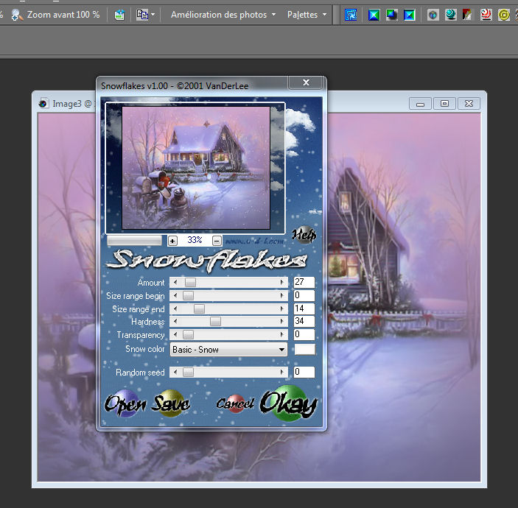Decrease Size range end with left arrow
518x508 pixels.
pyautogui.click(x=175, y=308)
